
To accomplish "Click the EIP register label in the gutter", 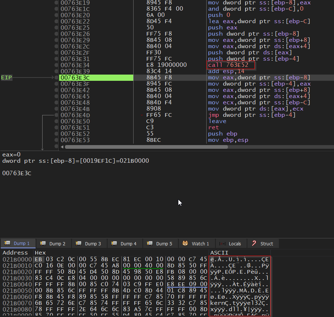I will (x=7, y=78).
